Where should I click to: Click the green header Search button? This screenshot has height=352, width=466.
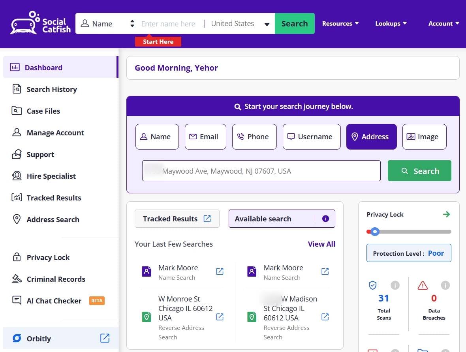pos(295,23)
